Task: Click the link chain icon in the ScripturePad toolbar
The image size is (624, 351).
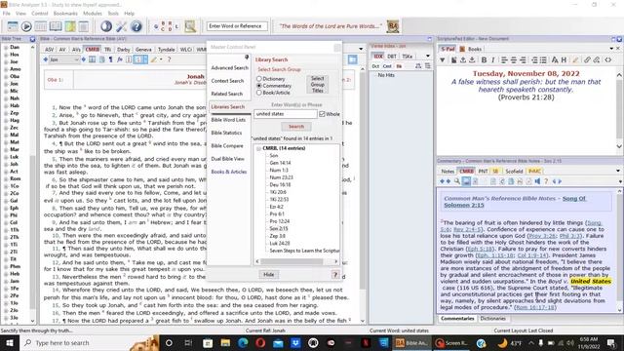Action: pos(587,60)
